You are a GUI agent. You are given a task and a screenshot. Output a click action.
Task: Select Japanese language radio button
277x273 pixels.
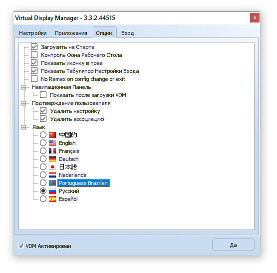pos(43,167)
